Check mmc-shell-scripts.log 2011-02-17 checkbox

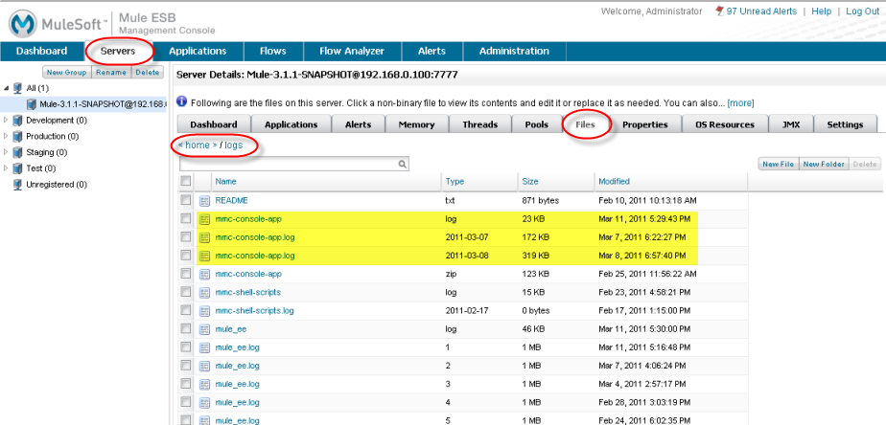click(x=185, y=310)
